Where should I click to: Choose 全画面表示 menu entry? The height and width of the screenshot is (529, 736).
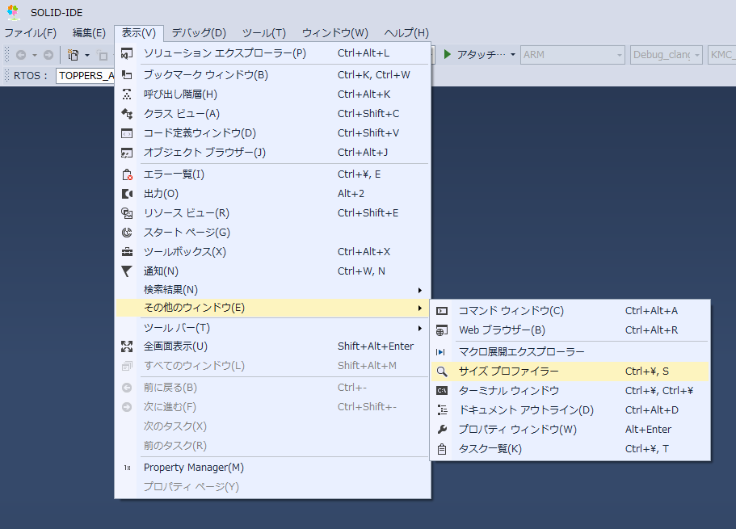click(175, 346)
